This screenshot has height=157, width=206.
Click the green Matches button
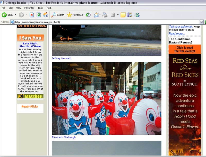(x=30, y=96)
